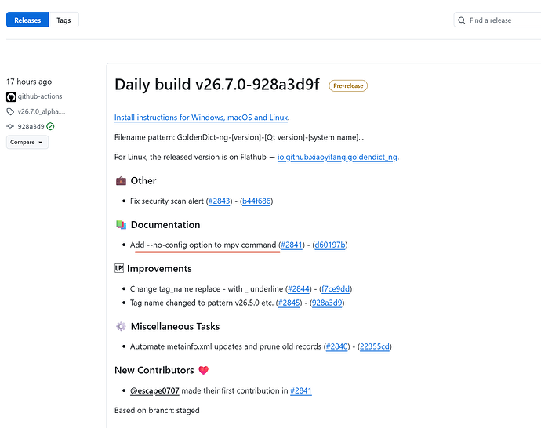
Task: Select 'Based on branch: staged' text
Action: point(157,411)
